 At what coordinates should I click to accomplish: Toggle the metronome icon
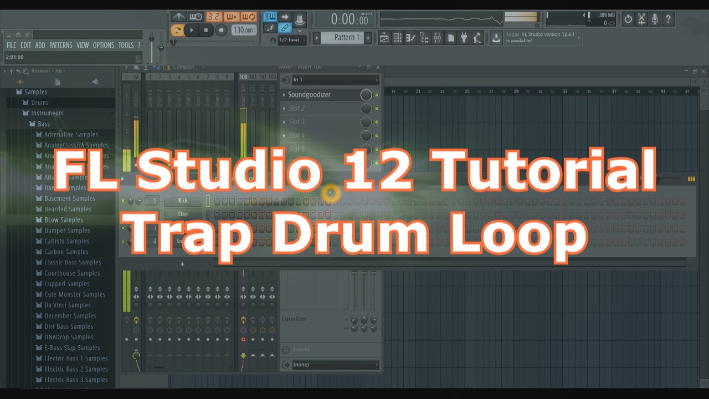(178, 17)
